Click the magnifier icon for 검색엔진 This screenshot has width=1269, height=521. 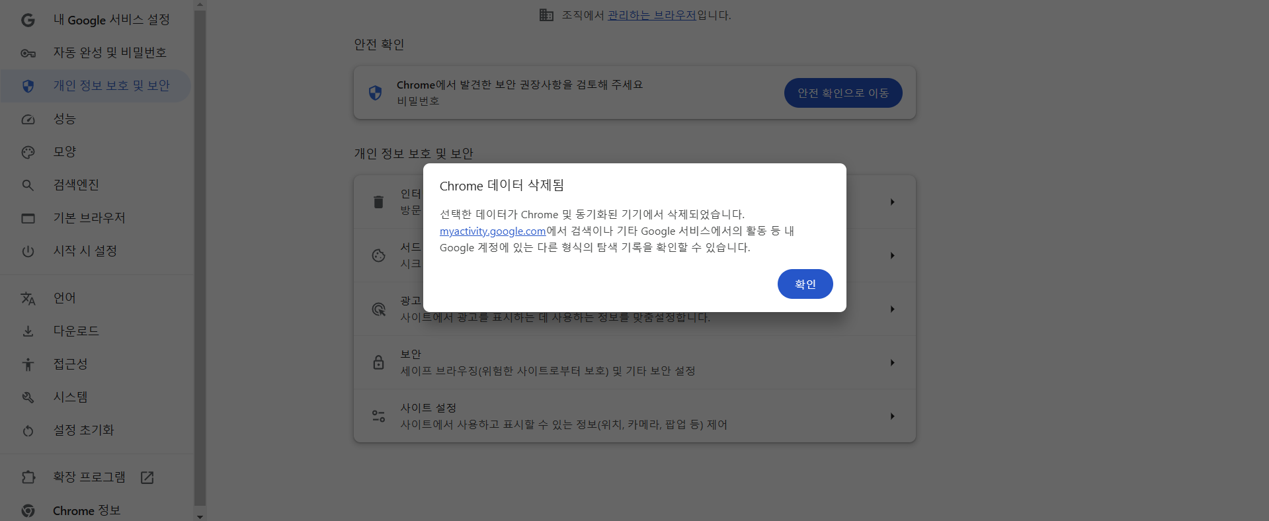pyautogui.click(x=28, y=185)
